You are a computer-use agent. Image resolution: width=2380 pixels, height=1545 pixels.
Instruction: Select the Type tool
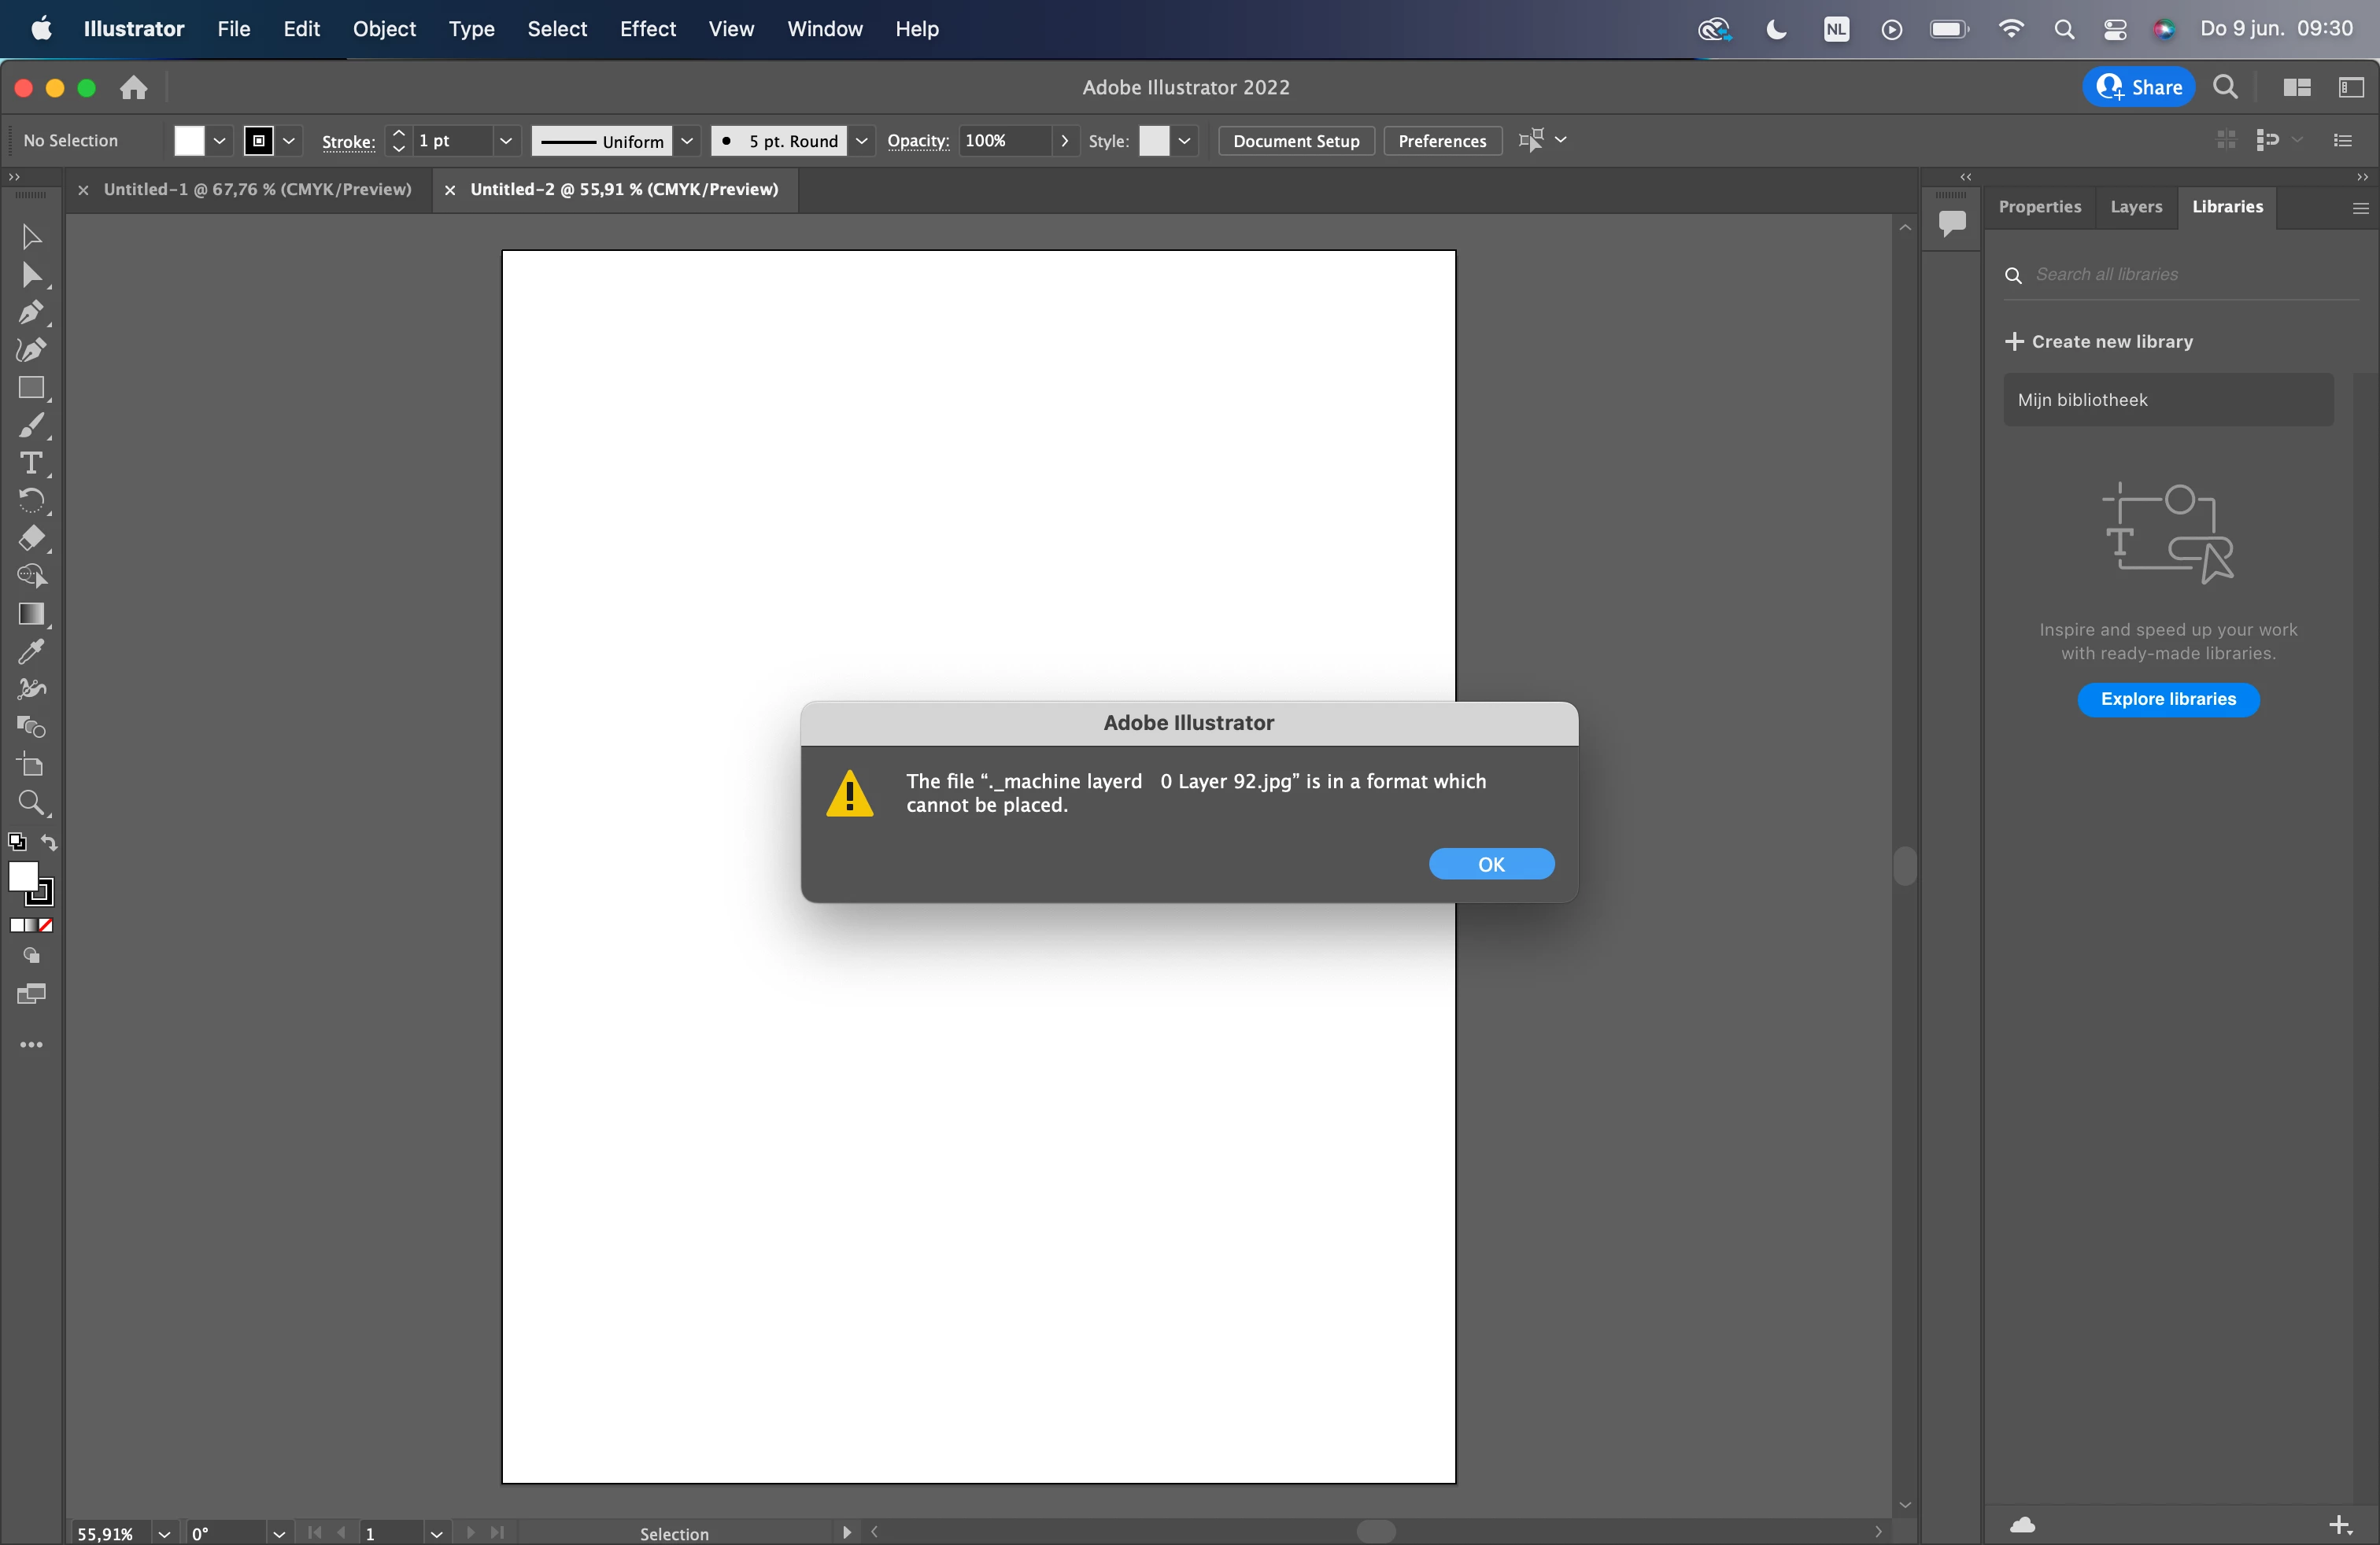click(30, 463)
